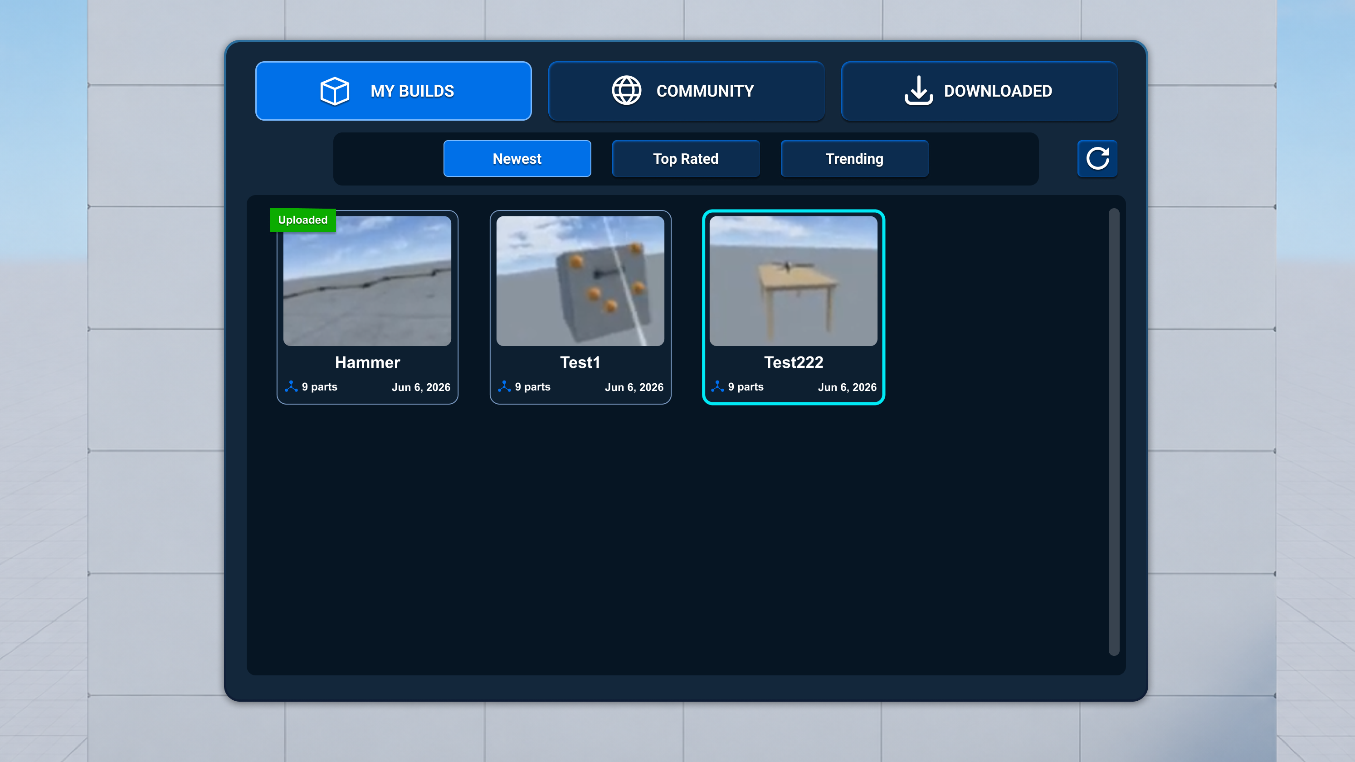The height and width of the screenshot is (762, 1355).
Task: Click the parts icon on Test1 card
Action: click(x=504, y=387)
